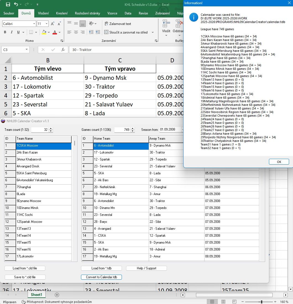Align cell text left
Screen dimensions: 293x304
tap(69, 32)
